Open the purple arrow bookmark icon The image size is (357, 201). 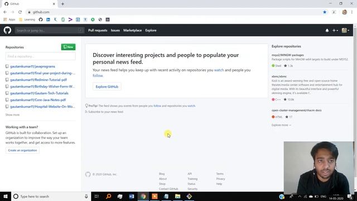click(70, 20)
